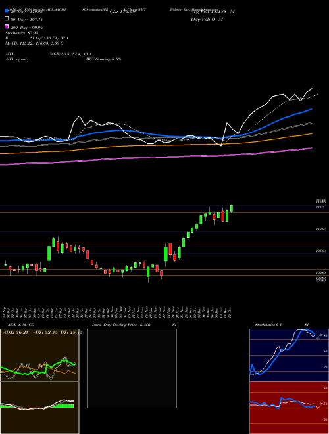Open the MACD histogram chart panel
Image resolution: width=329 pixels, height=434 pixels.
pos(39,408)
